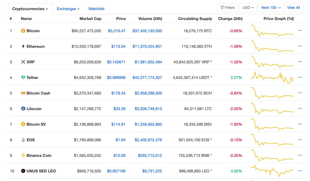310x181 pixels.
Task: Open the USD currency selector
Action: tap(248, 8)
